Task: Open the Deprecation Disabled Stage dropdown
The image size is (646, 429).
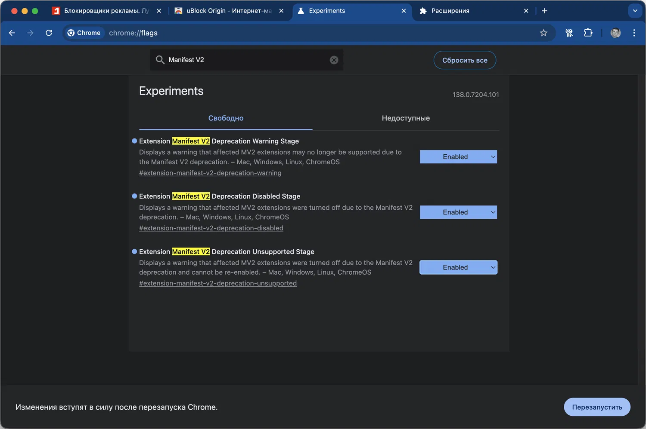Action: 458,212
